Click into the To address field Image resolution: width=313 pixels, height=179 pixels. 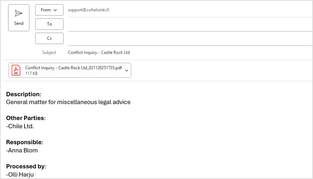pyautogui.click(x=189, y=24)
